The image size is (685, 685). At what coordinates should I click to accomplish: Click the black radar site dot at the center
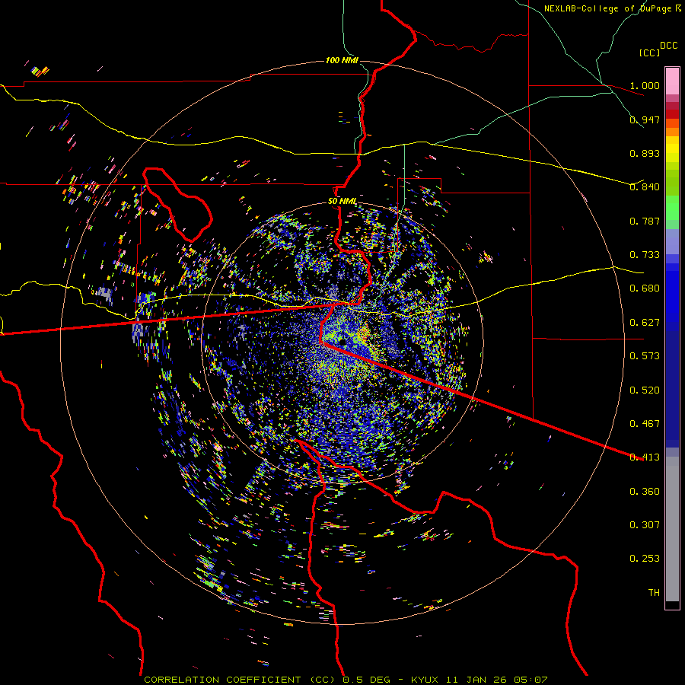343,342
